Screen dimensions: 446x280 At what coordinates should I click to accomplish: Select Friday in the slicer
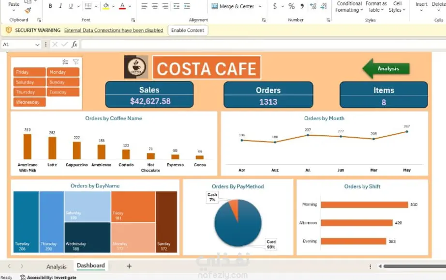(30, 72)
